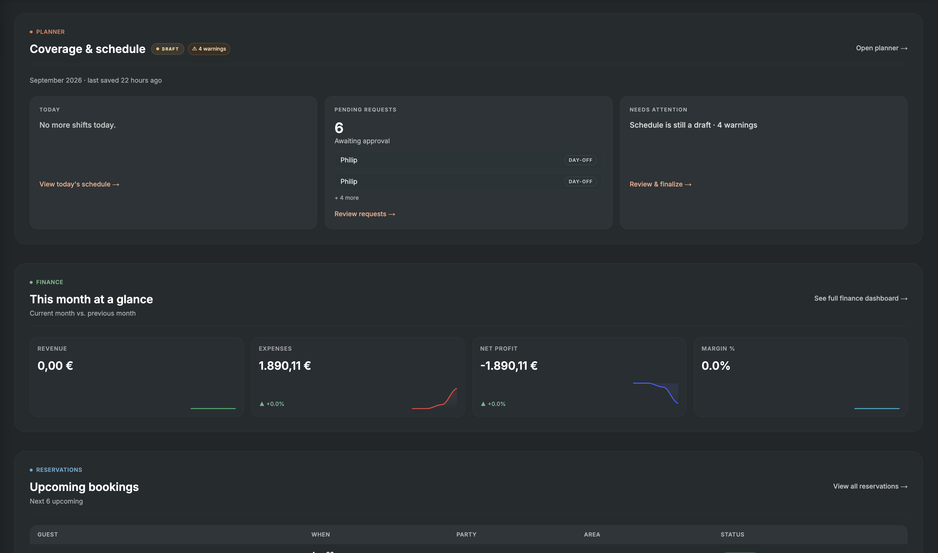Click the RESERVATIONS section label

click(x=59, y=470)
